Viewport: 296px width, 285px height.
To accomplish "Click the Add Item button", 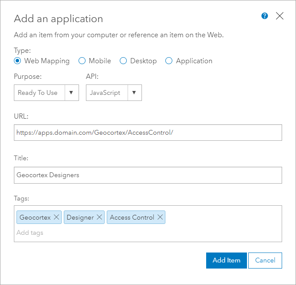I will point(227,260).
